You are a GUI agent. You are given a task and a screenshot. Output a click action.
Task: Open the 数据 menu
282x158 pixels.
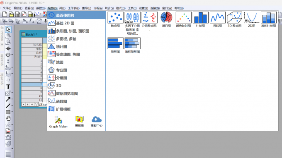(x=41, y=8)
